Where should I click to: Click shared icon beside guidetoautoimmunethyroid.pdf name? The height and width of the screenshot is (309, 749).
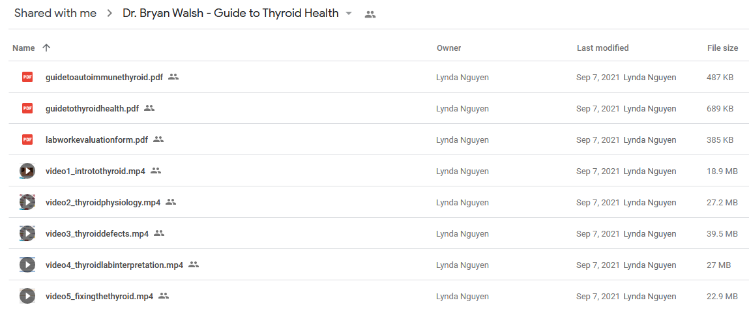click(x=173, y=76)
